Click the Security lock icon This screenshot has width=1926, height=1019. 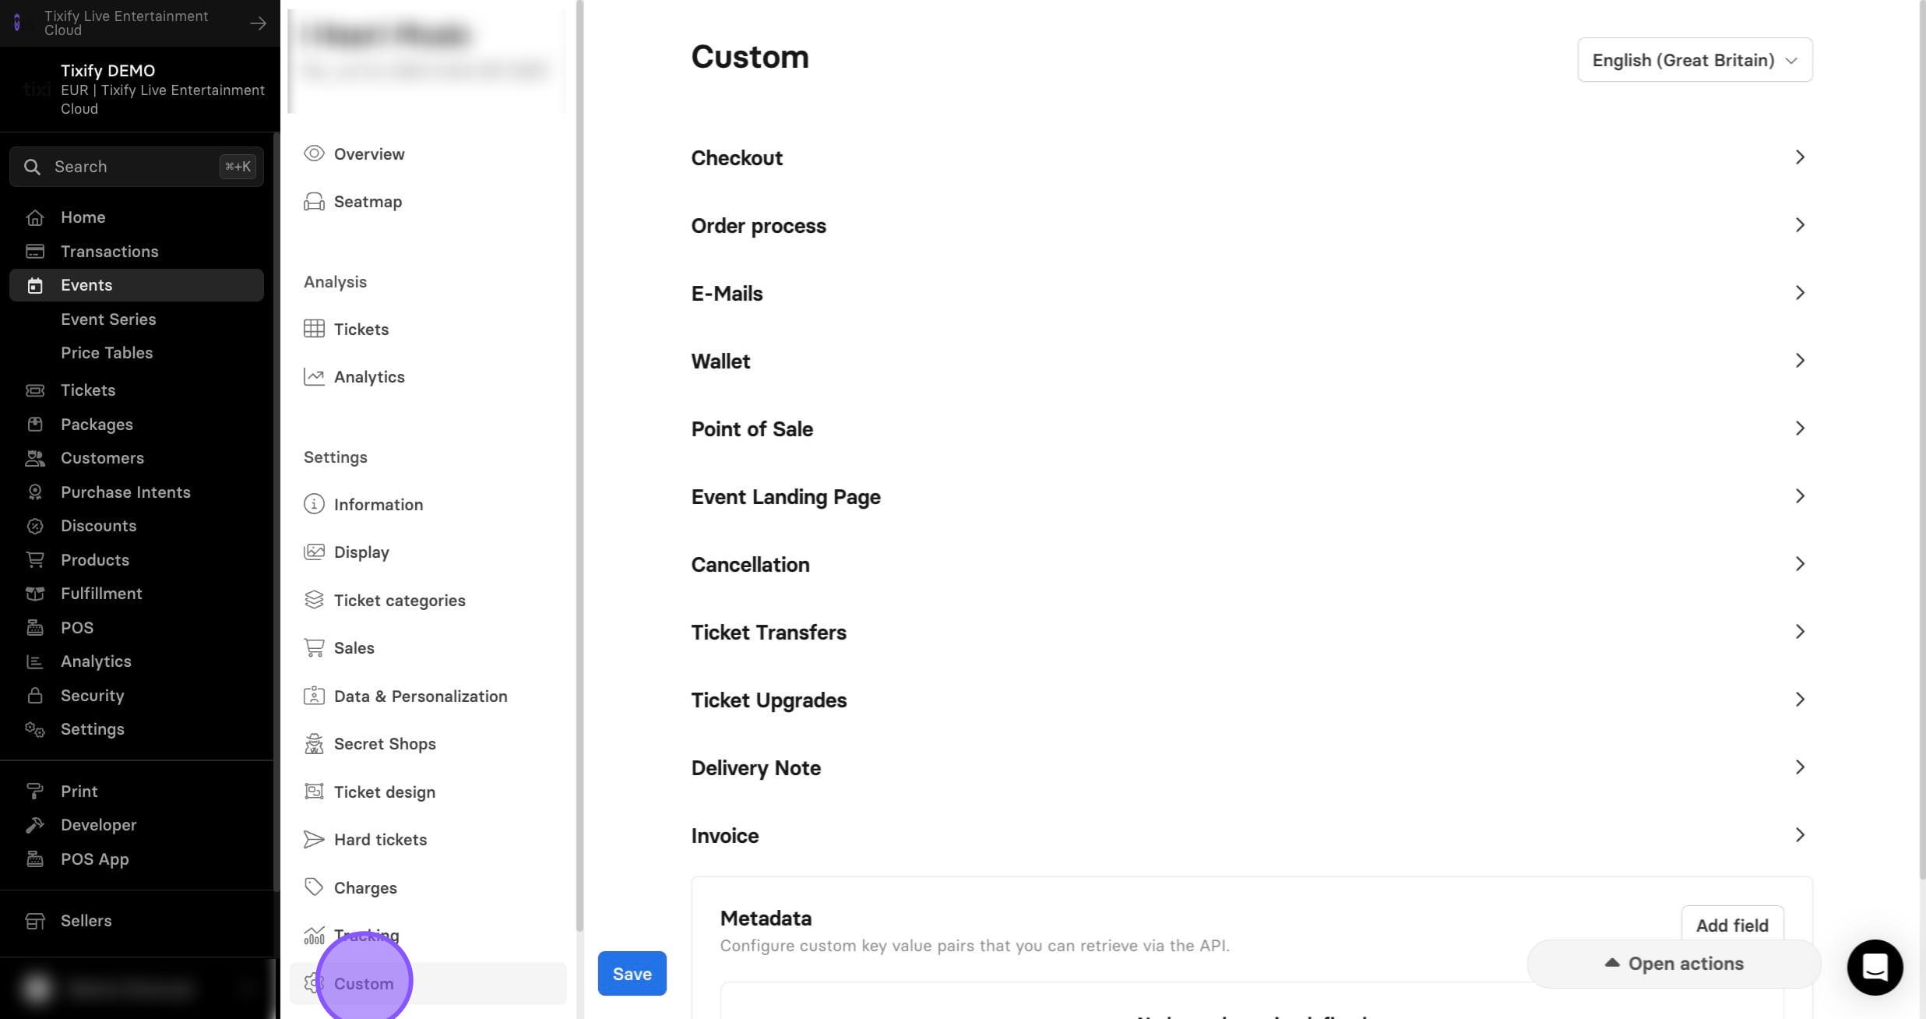pyautogui.click(x=34, y=696)
